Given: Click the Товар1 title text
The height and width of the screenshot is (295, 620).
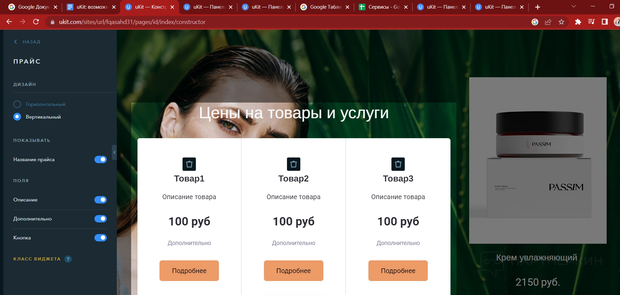Looking at the screenshot, I should (189, 179).
